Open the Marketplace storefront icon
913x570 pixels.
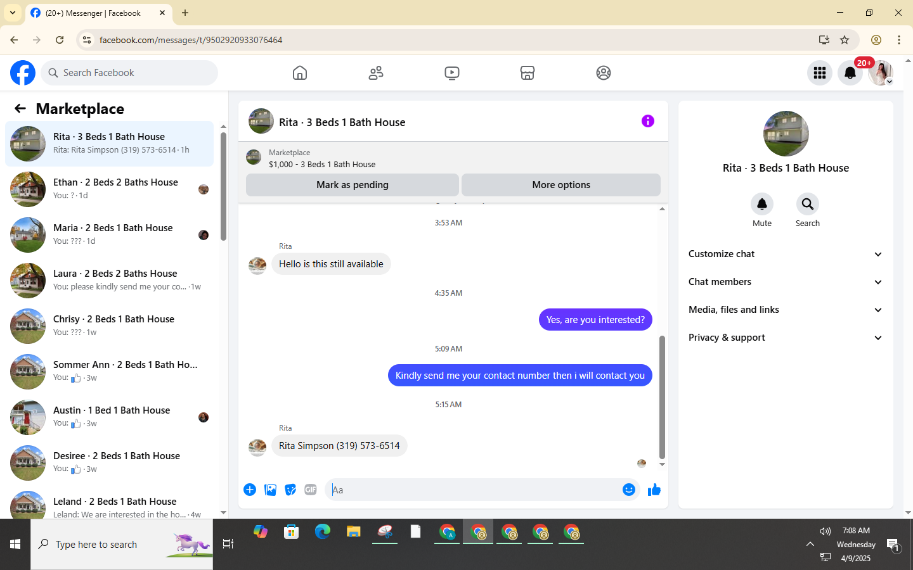click(x=528, y=73)
